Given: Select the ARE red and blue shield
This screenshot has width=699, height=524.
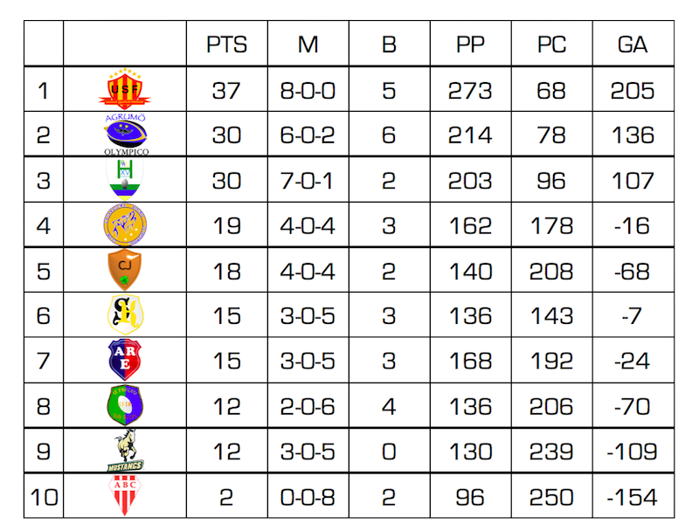Looking at the screenshot, I should [125, 360].
